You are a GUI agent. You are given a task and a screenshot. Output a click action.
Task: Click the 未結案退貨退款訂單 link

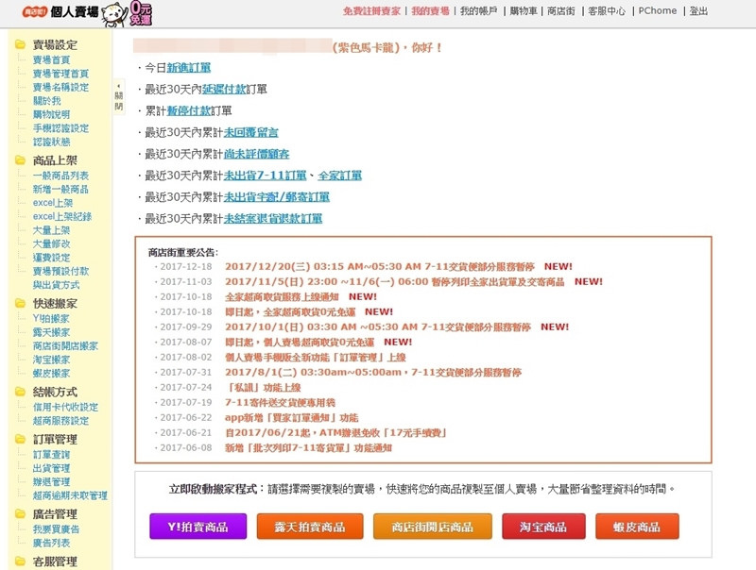point(273,219)
